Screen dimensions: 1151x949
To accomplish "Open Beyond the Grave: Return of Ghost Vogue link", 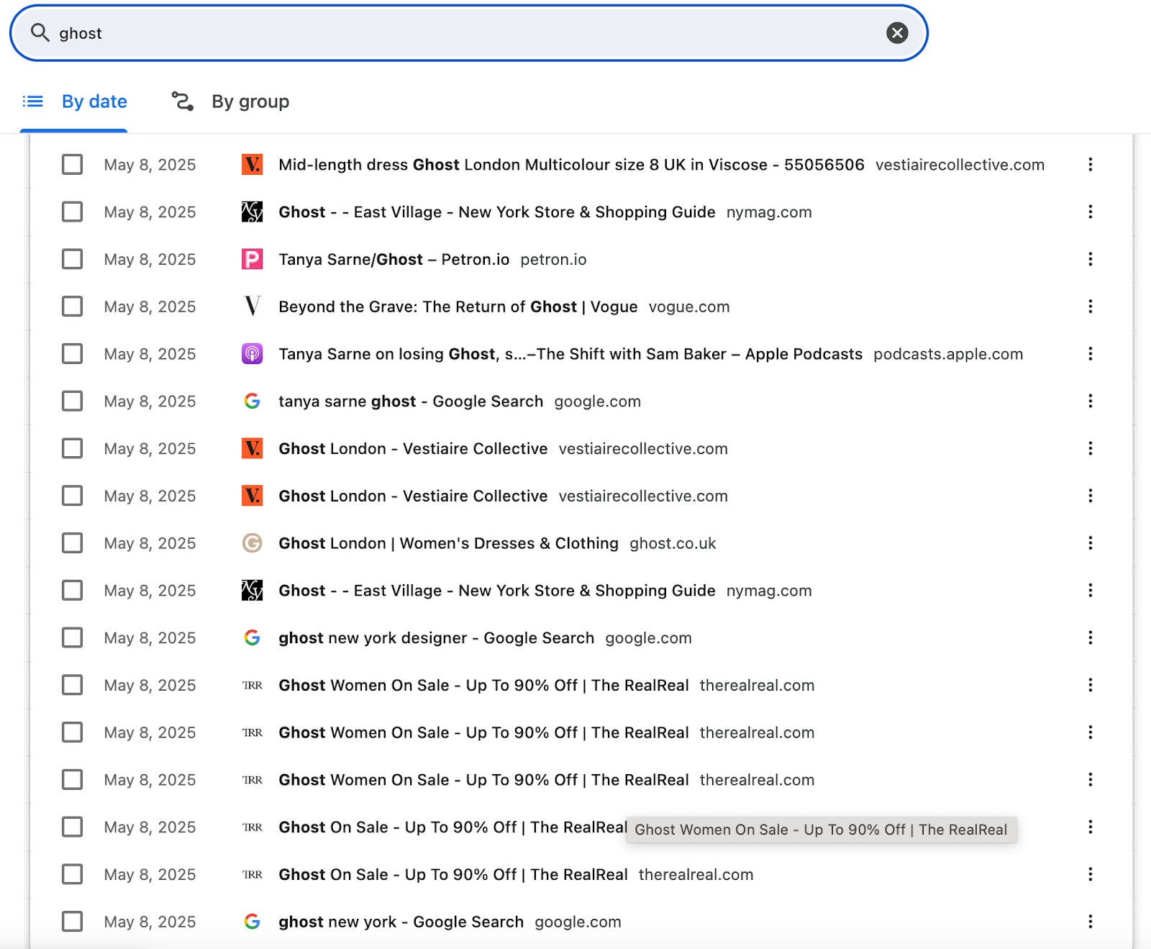I will point(458,307).
